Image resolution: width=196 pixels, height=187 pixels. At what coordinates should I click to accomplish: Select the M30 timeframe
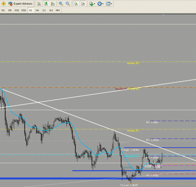pos(24,10)
